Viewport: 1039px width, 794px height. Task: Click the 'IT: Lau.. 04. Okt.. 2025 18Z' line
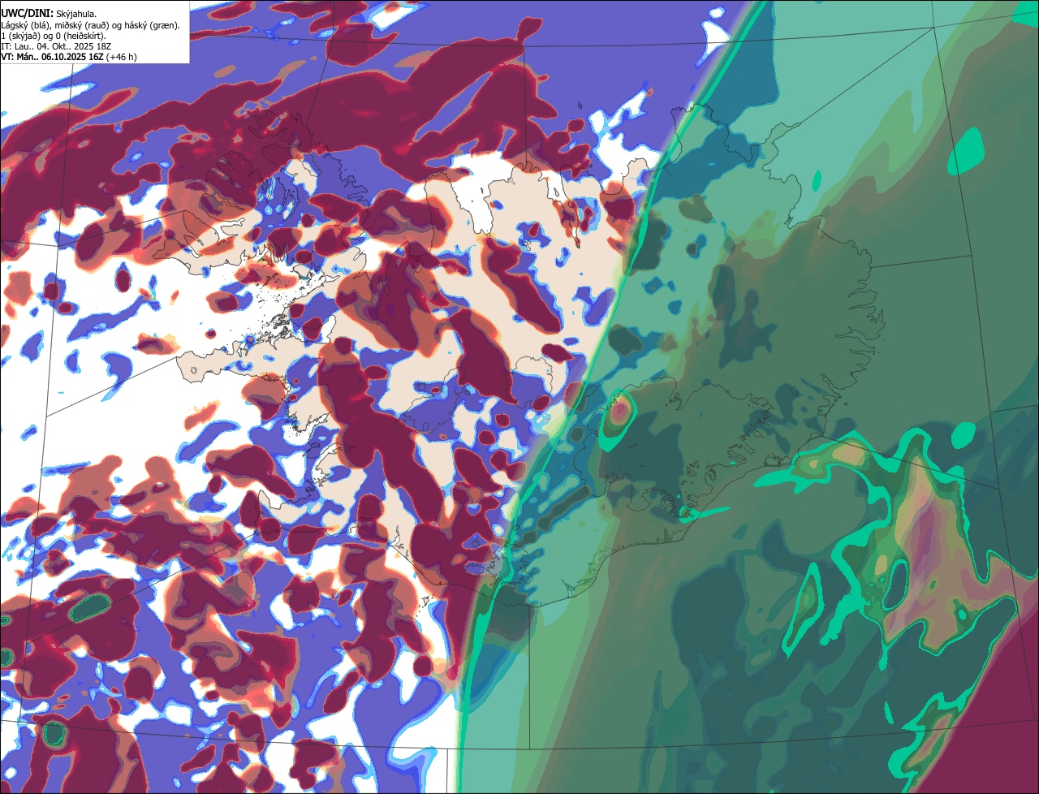point(55,46)
